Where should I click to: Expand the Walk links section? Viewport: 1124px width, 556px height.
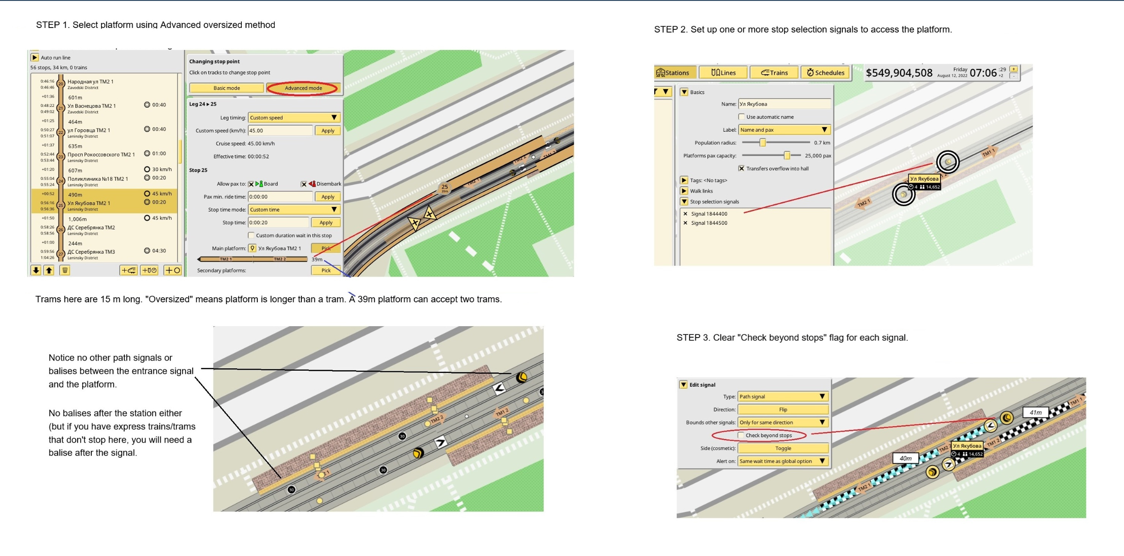[x=684, y=191]
